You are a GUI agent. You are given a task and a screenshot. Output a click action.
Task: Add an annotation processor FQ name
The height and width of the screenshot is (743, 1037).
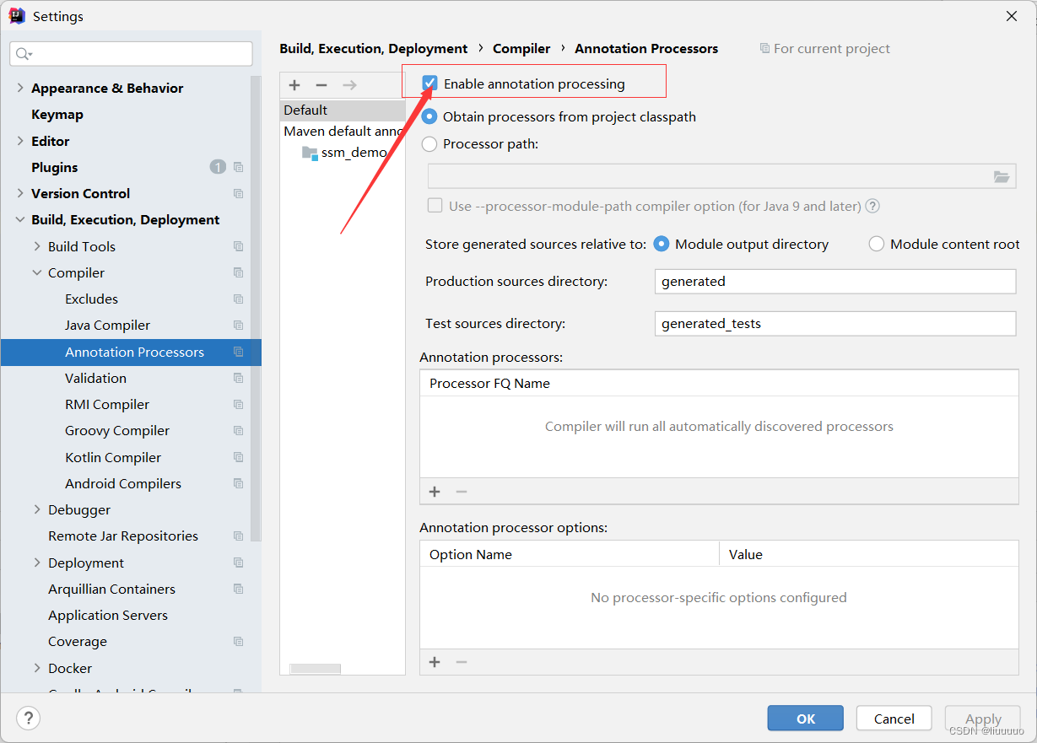point(435,492)
